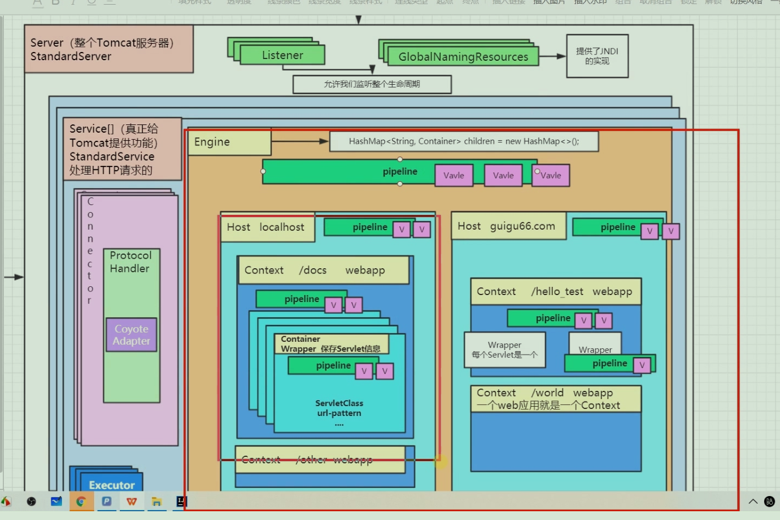
Task: Click the ServletClass url-pattern text
Action: click(x=339, y=408)
